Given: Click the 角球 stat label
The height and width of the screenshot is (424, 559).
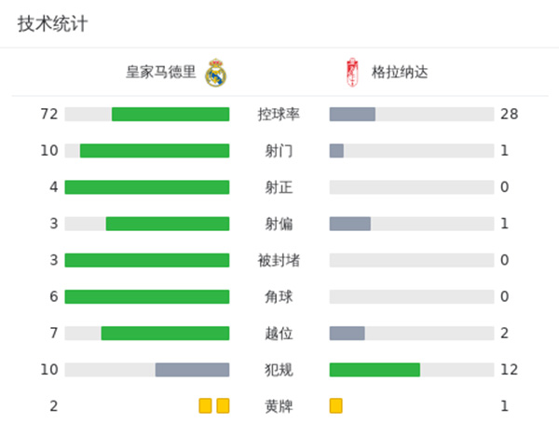Looking at the screenshot, I should pyautogui.click(x=279, y=296).
